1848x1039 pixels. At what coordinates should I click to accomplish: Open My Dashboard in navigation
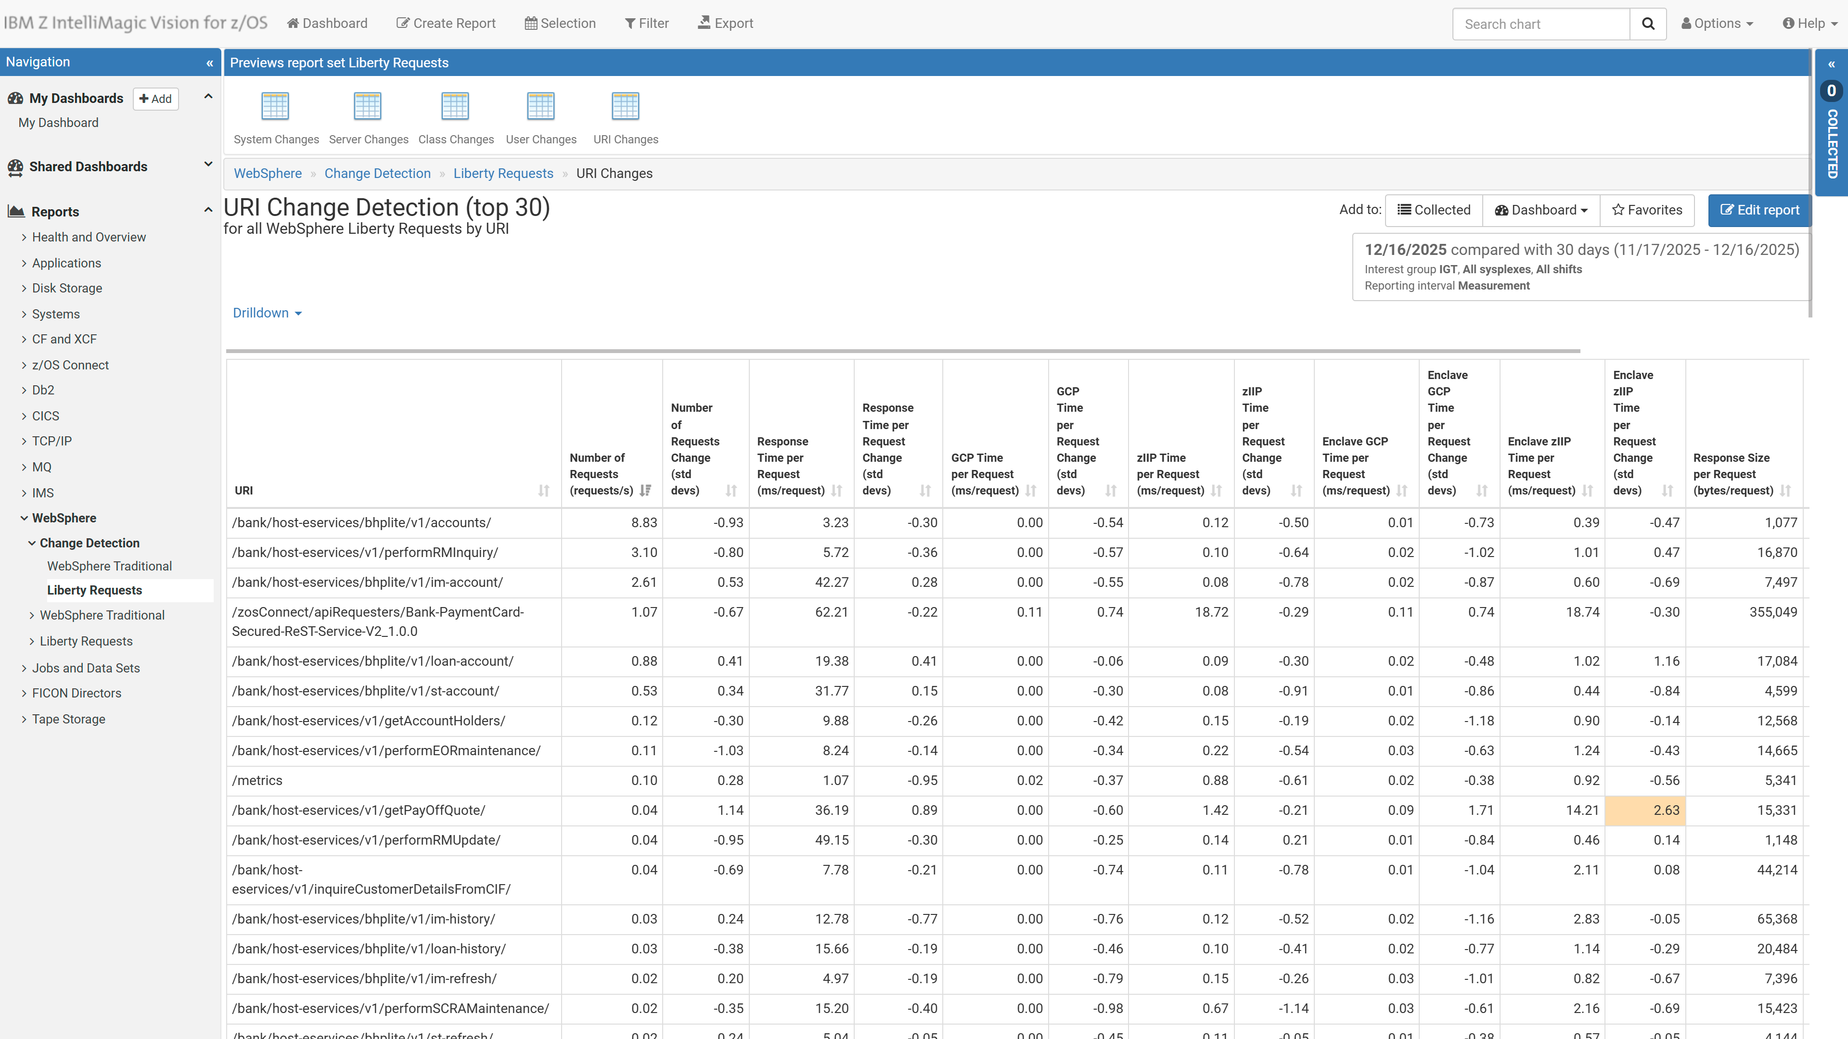(58, 123)
